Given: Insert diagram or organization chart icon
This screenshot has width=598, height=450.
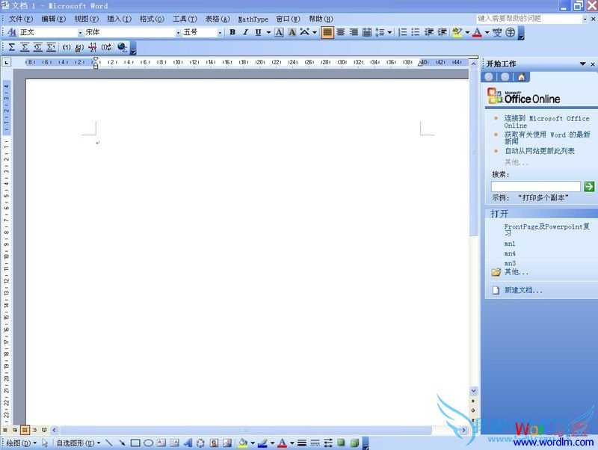Looking at the screenshot, I should (x=200, y=443).
